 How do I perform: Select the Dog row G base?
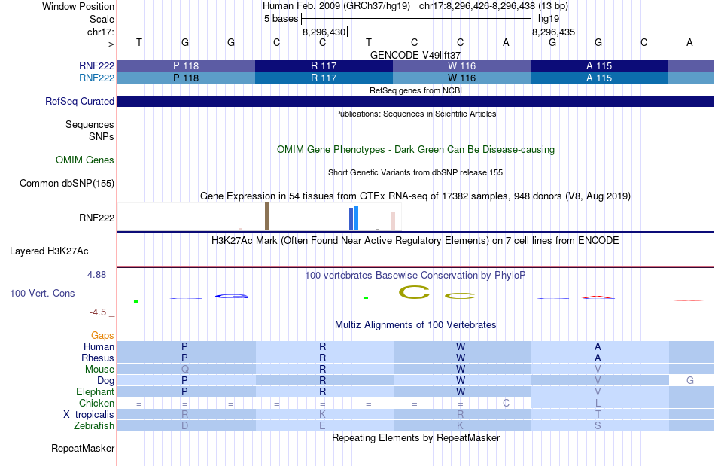(x=690, y=380)
